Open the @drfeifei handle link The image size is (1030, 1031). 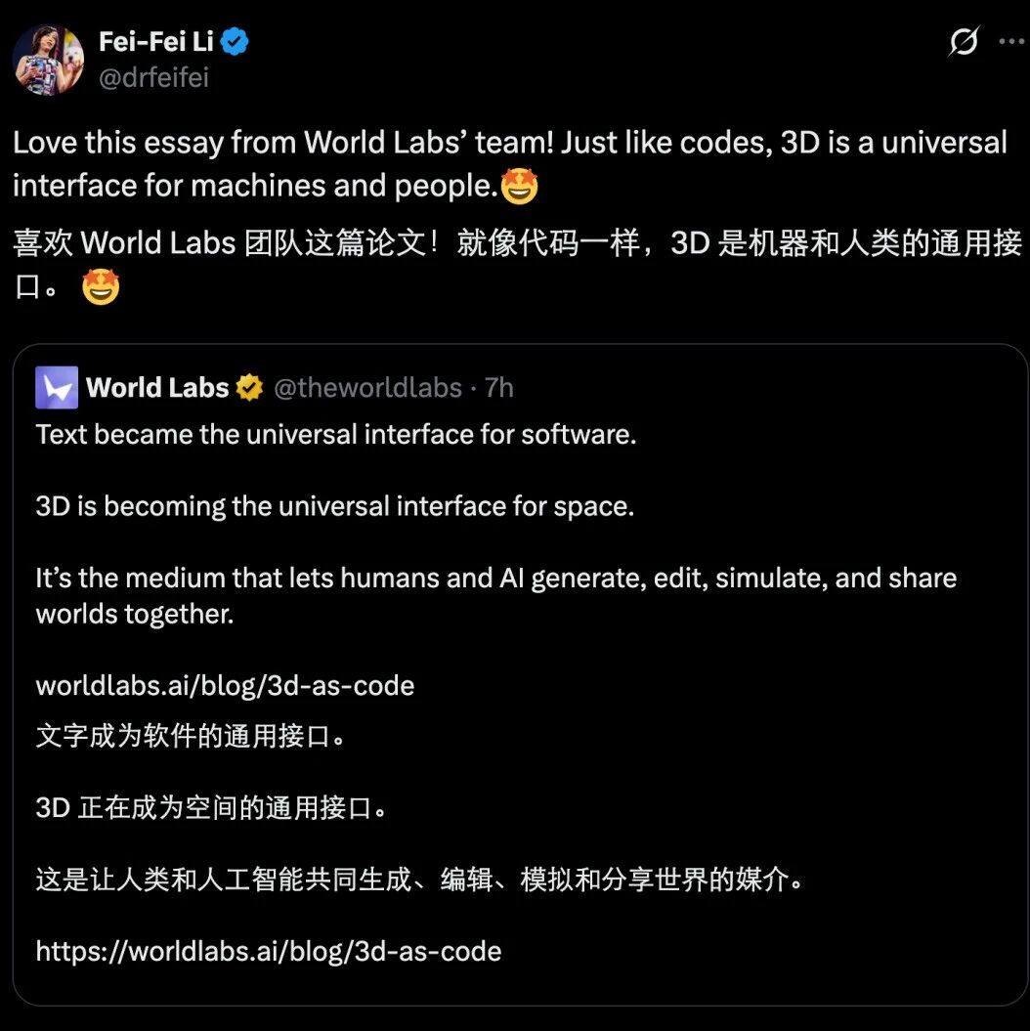(153, 77)
